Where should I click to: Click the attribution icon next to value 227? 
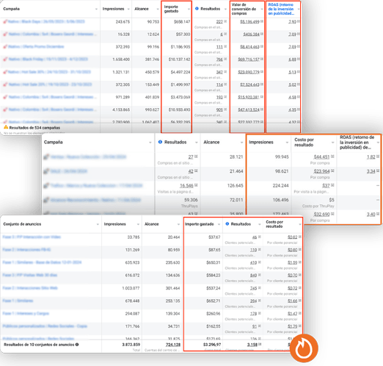(225, 21)
